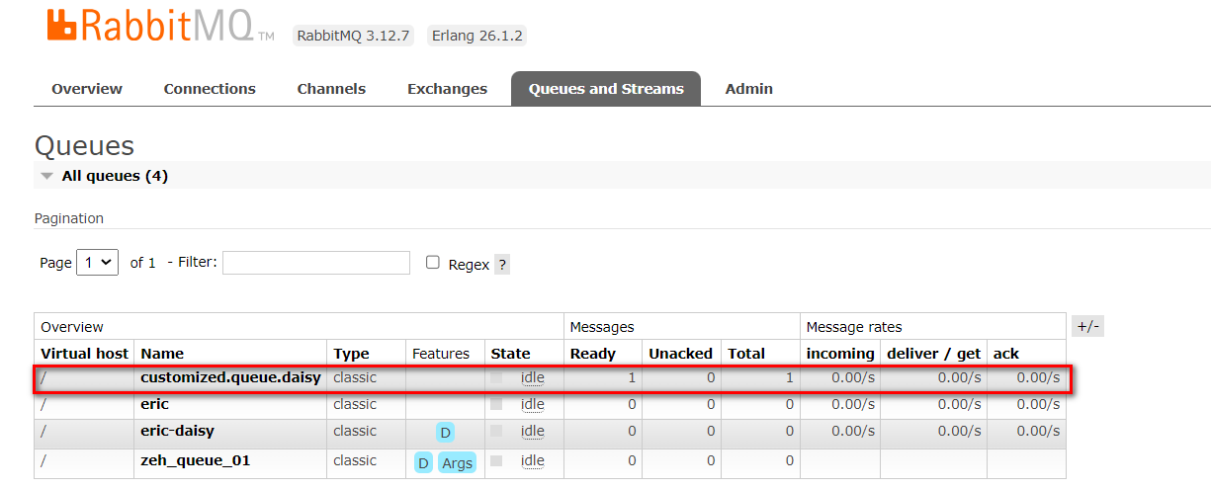This screenshot has height=489, width=1211.
Task: Open the zeh_queue_01 queue details
Action: click(x=195, y=460)
